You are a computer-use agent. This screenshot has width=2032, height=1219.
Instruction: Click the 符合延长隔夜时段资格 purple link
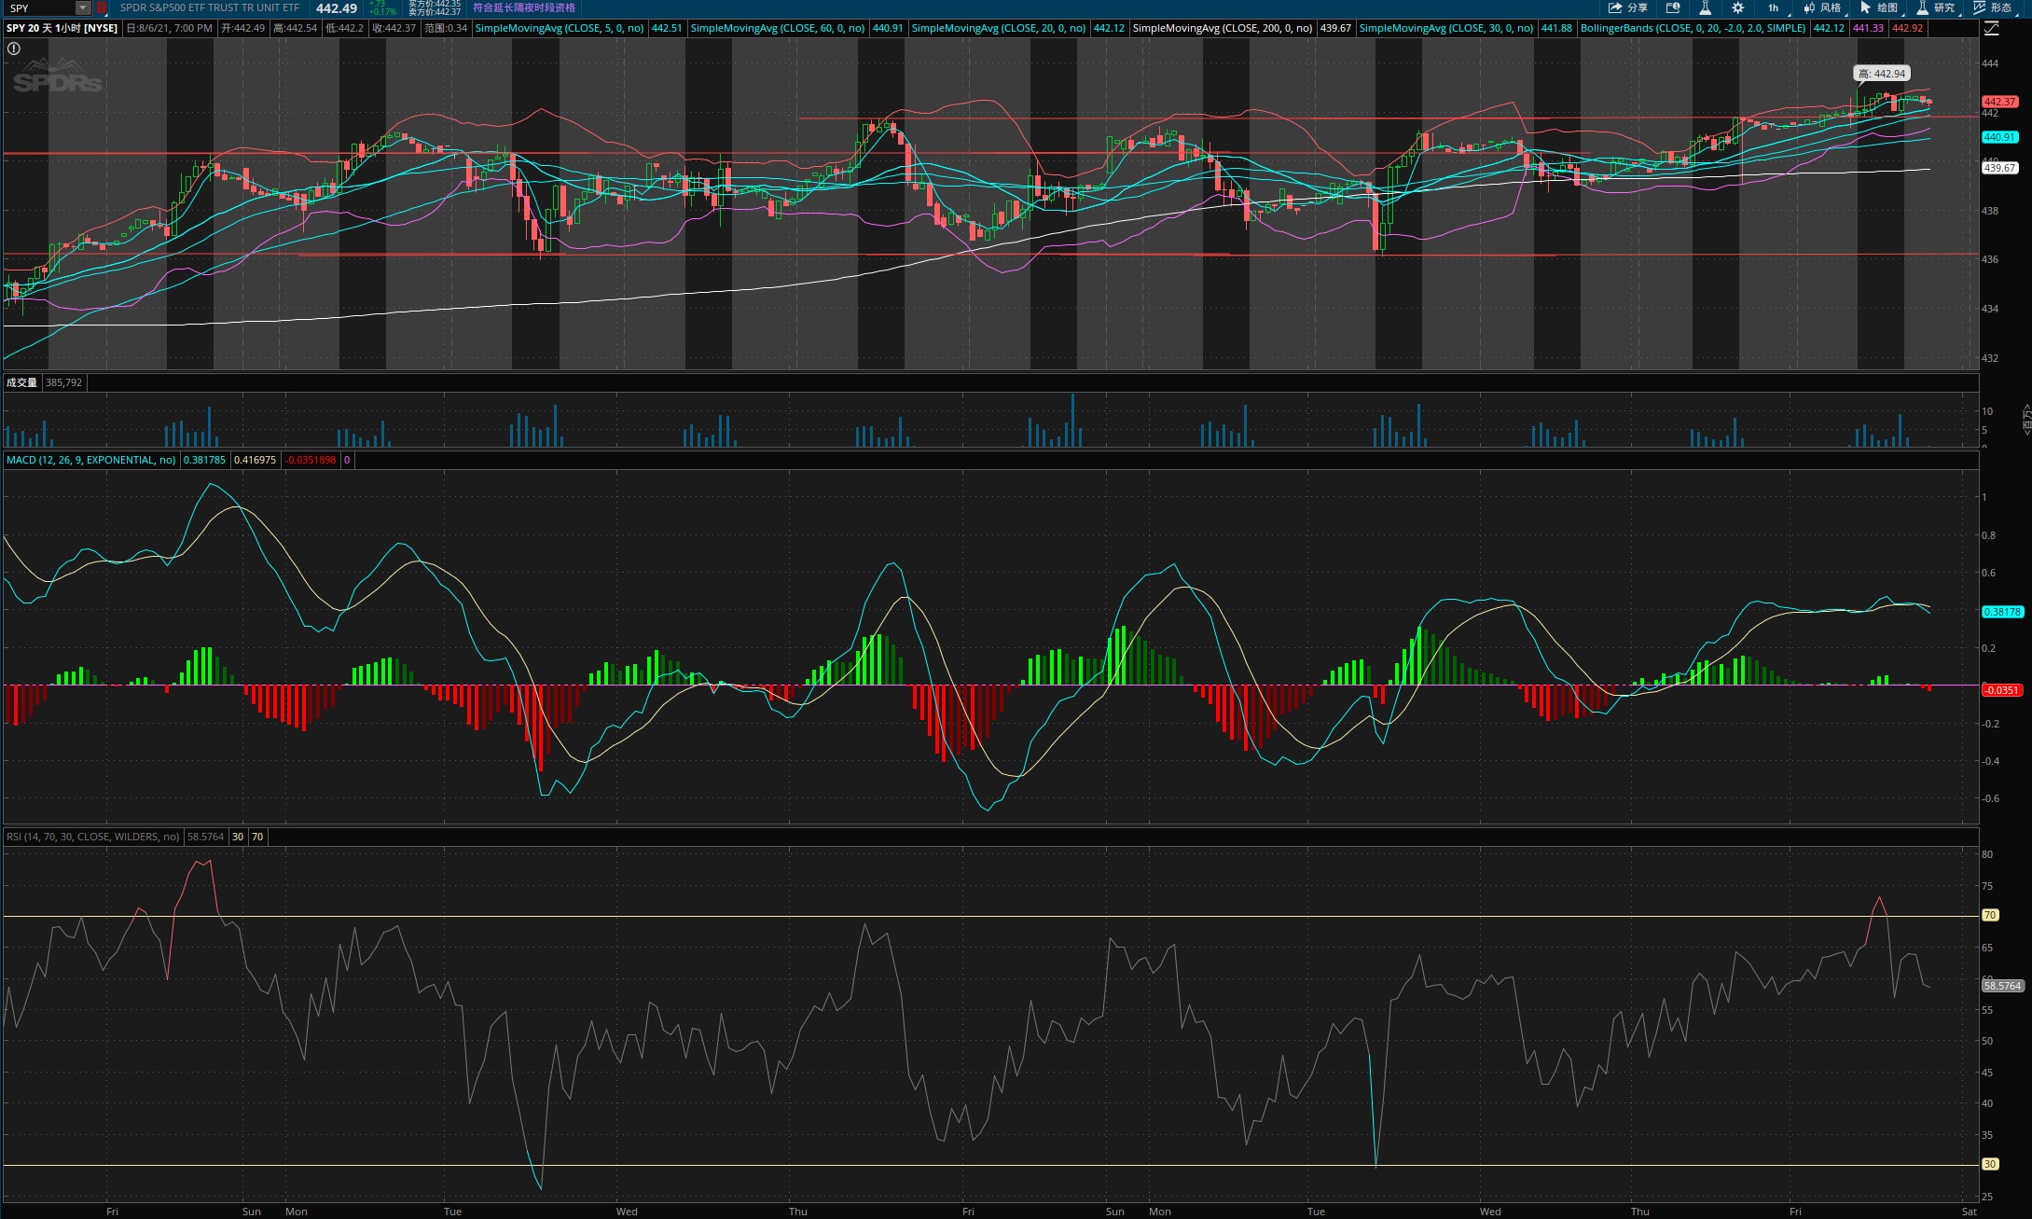524,7
